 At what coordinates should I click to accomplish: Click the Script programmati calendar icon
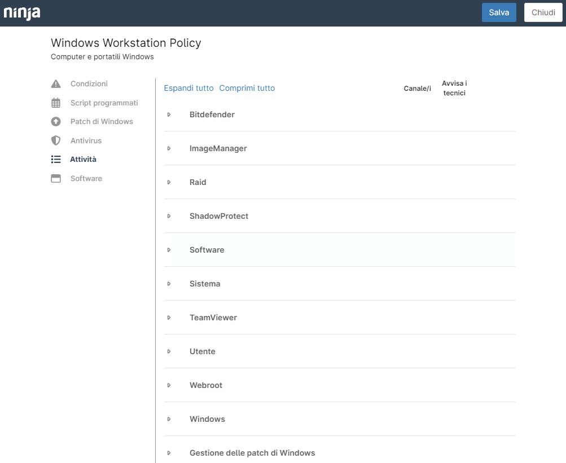coord(56,103)
